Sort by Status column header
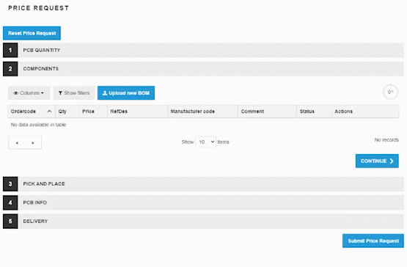407x267 pixels. click(x=314, y=111)
